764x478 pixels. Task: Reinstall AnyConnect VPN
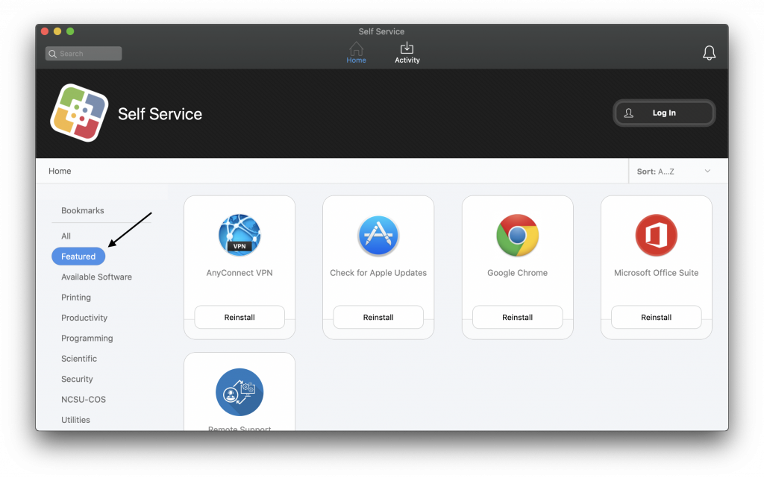pos(239,318)
